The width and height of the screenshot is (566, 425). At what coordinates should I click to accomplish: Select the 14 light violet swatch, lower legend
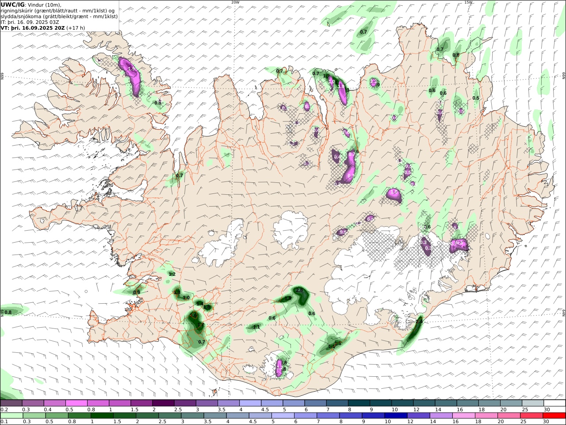(x=441, y=416)
